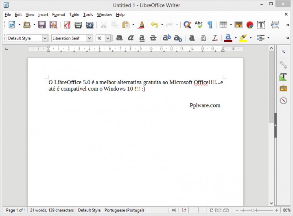Open the View menu
293x216 pixels.
click(30, 15)
